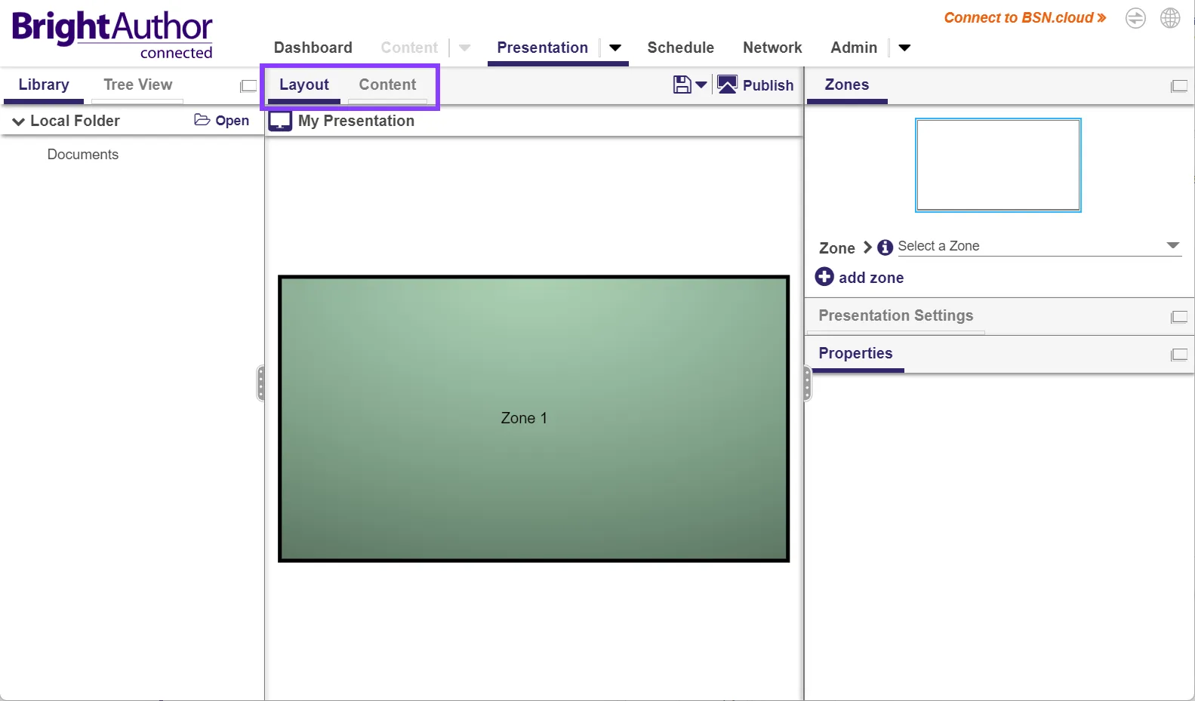1195x701 pixels.
Task: Select the Admin tab
Action: [854, 48]
